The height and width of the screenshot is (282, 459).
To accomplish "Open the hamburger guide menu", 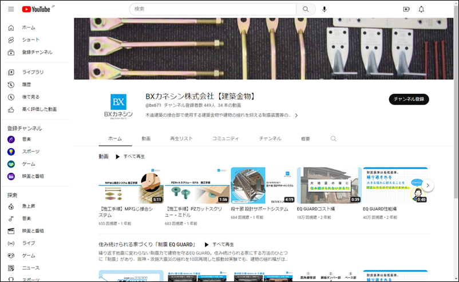I will tap(11, 9).
